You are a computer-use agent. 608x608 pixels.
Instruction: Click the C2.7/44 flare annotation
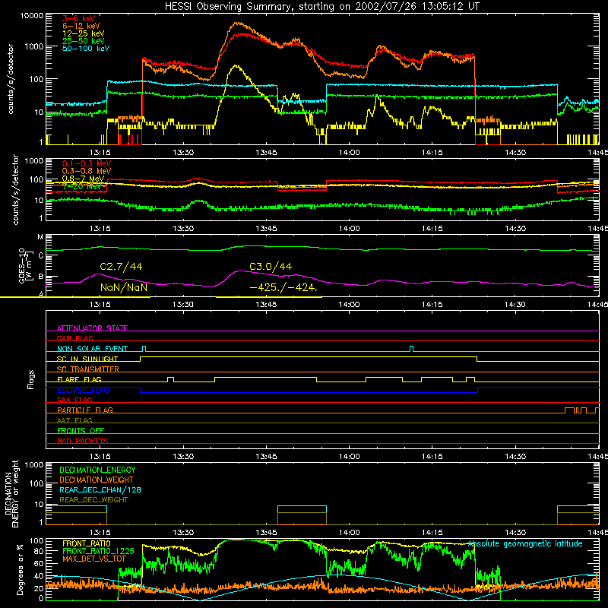tap(121, 267)
